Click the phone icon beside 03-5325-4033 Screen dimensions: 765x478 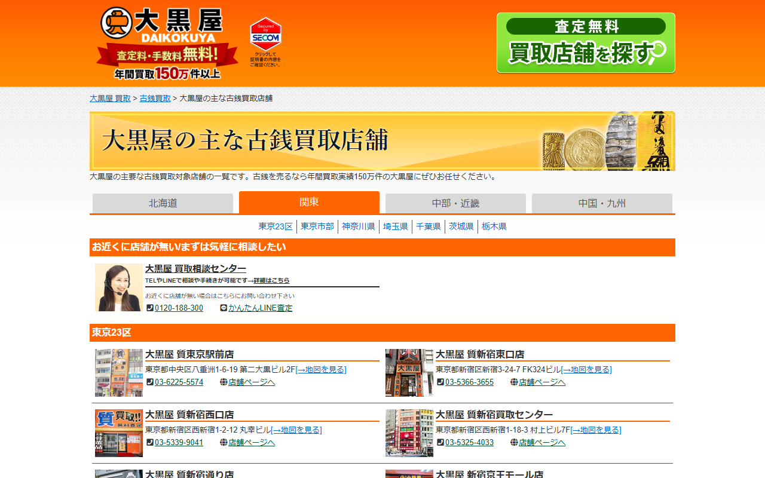(x=440, y=443)
